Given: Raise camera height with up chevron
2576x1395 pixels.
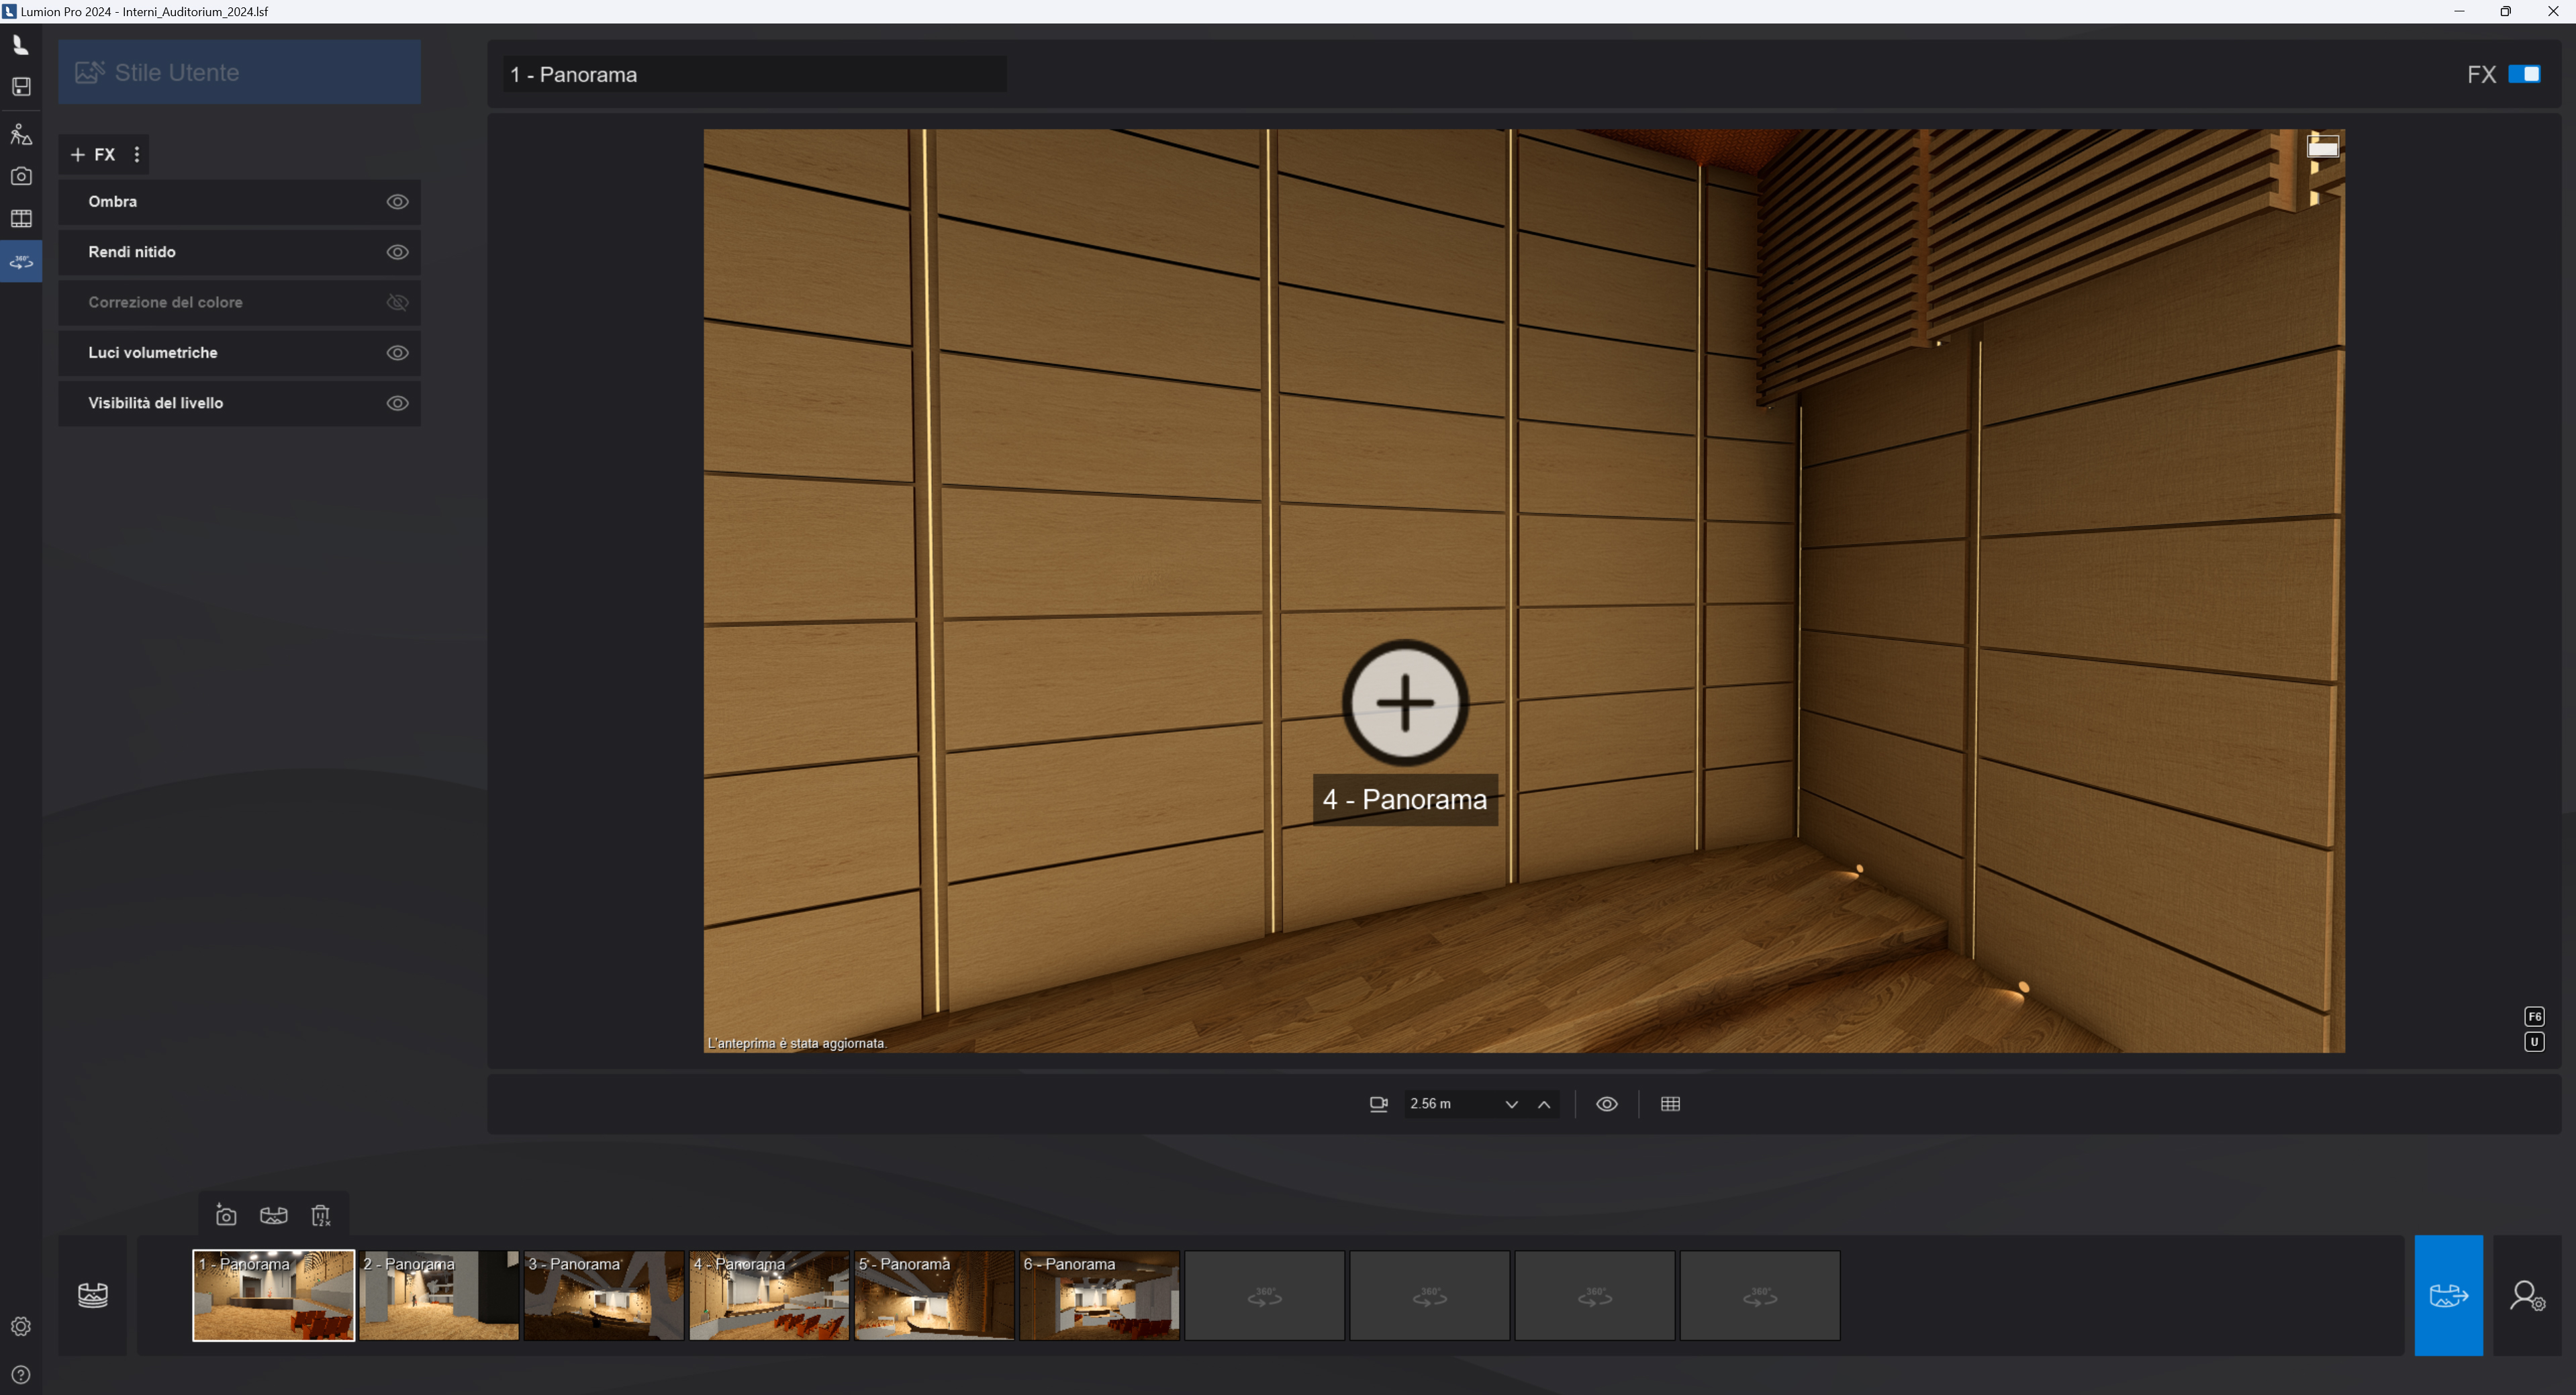Looking at the screenshot, I should point(1544,1104).
